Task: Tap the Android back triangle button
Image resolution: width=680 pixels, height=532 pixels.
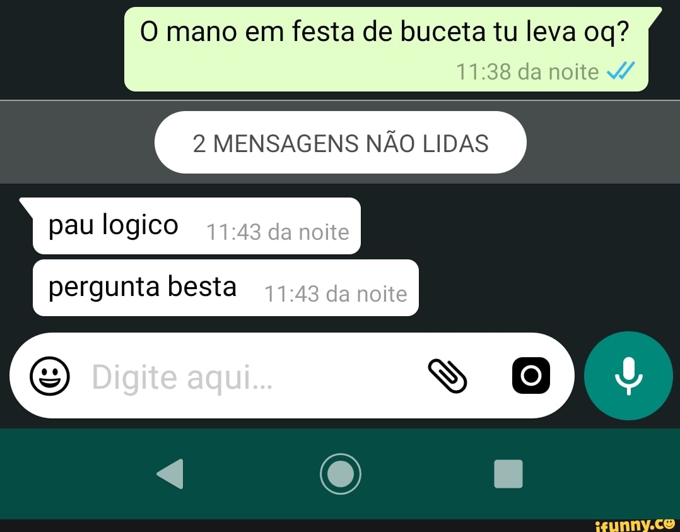Action: tap(170, 474)
